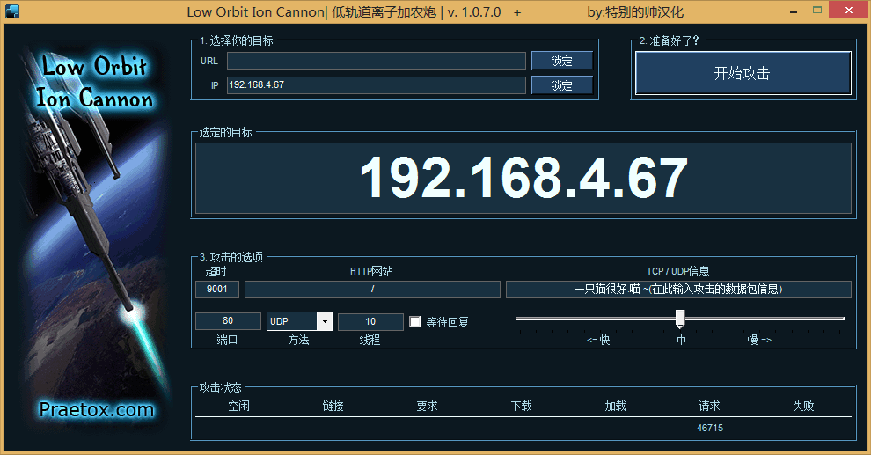Click the threads field showing 10
The width and height of the screenshot is (871, 455).
[x=370, y=321]
